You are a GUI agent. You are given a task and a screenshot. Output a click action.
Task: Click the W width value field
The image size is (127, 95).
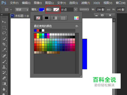[x=101, y=10]
